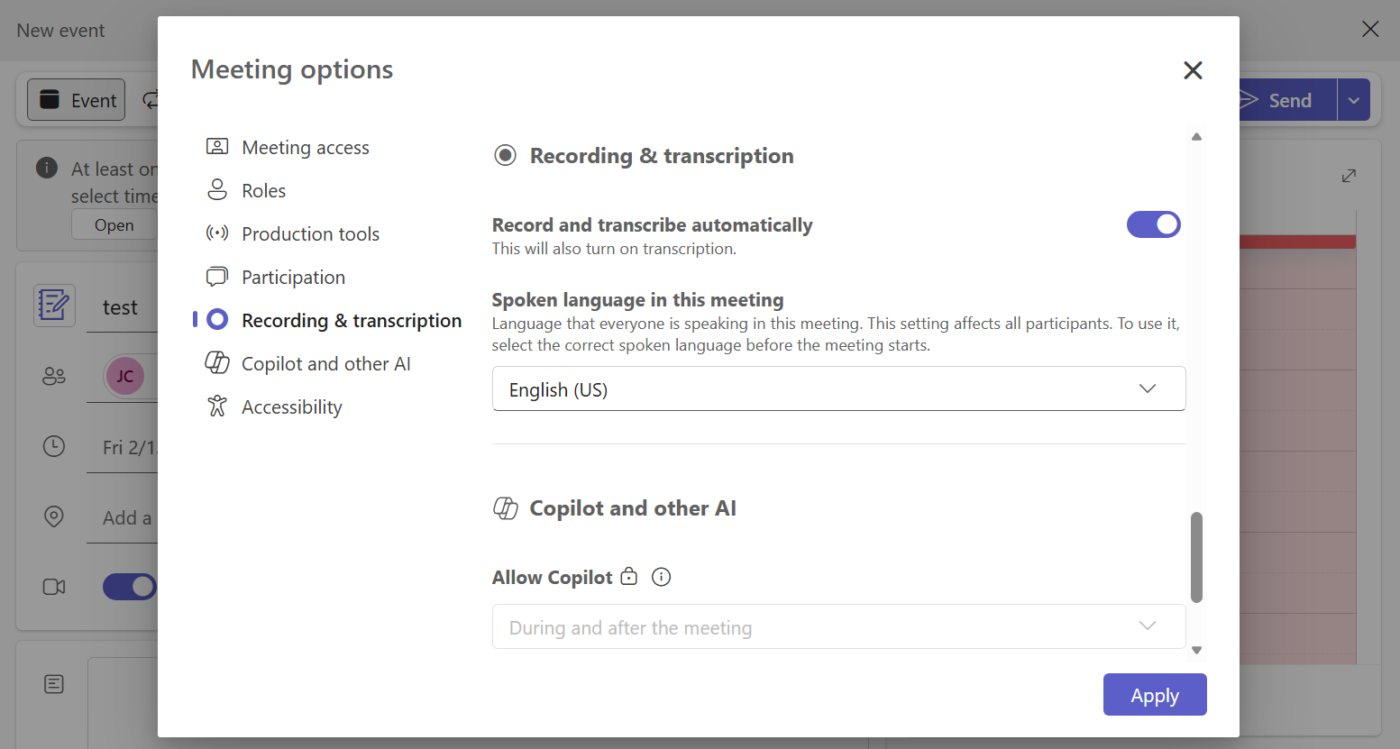Image resolution: width=1400 pixels, height=749 pixels.
Task: Click the Meeting access icon in sidebar
Action: pyautogui.click(x=217, y=147)
